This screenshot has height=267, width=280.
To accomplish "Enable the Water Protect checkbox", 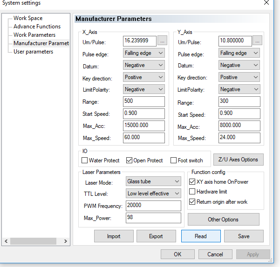I will (x=85, y=160).
